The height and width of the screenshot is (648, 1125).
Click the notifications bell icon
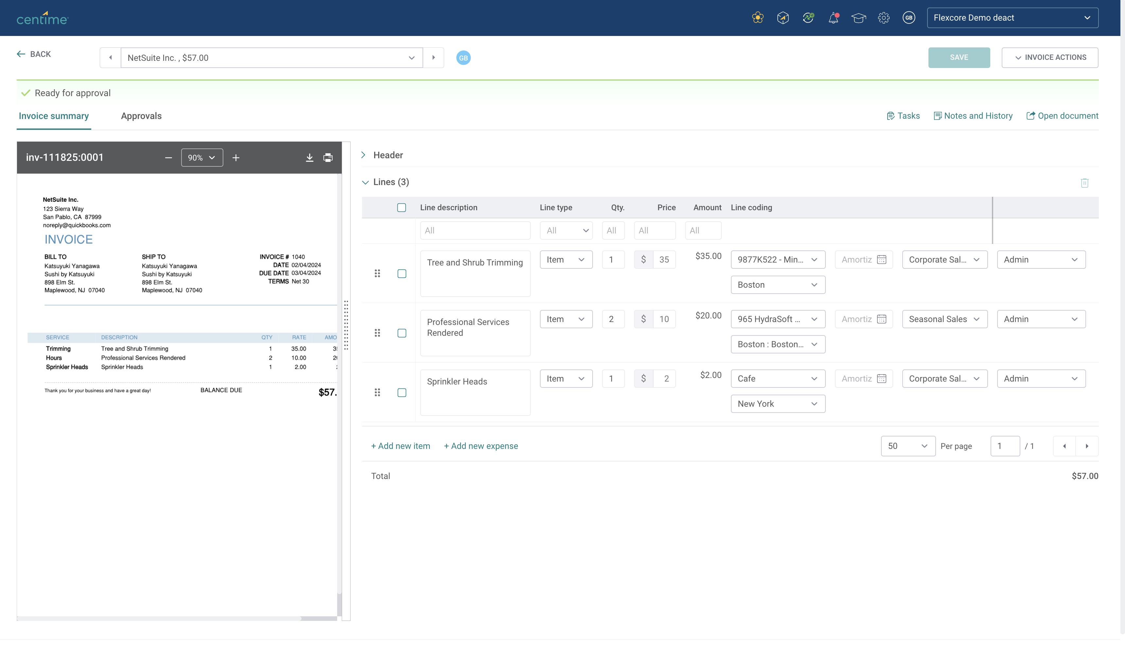click(833, 18)
